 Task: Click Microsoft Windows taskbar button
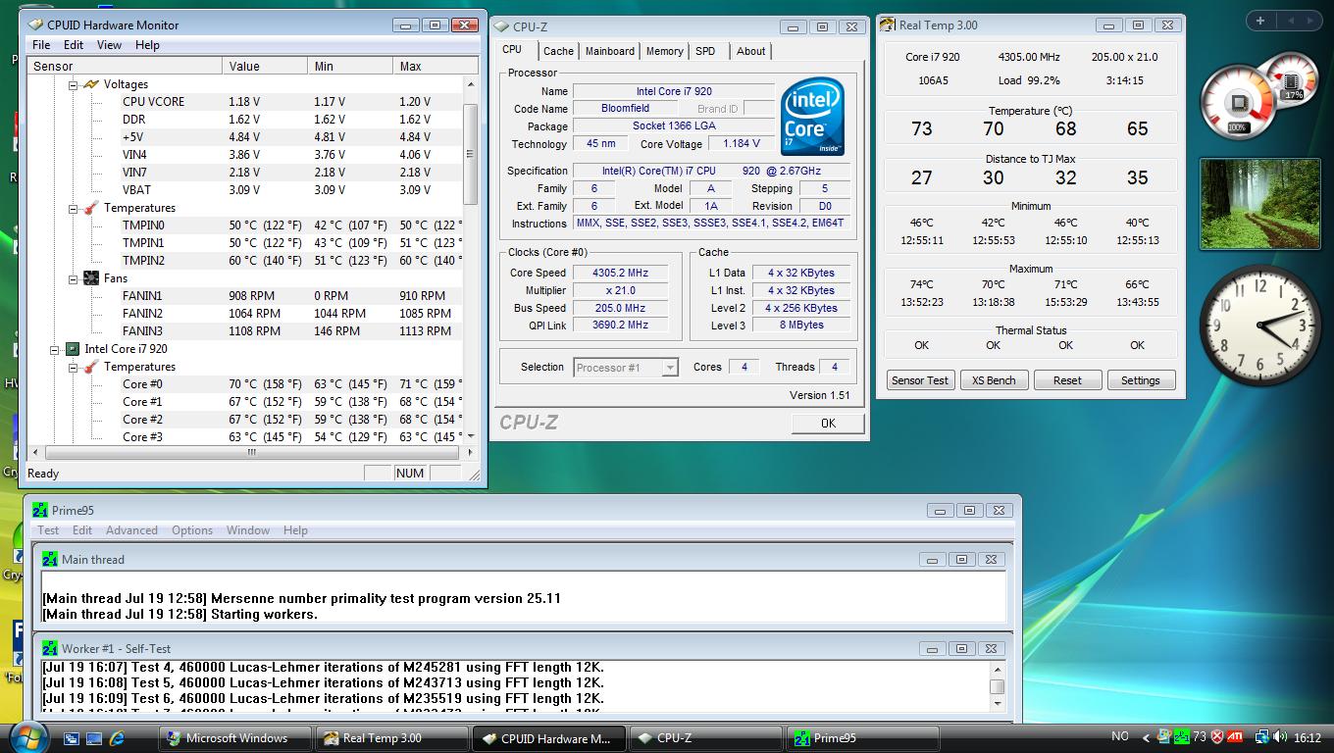tap(235, 738)
